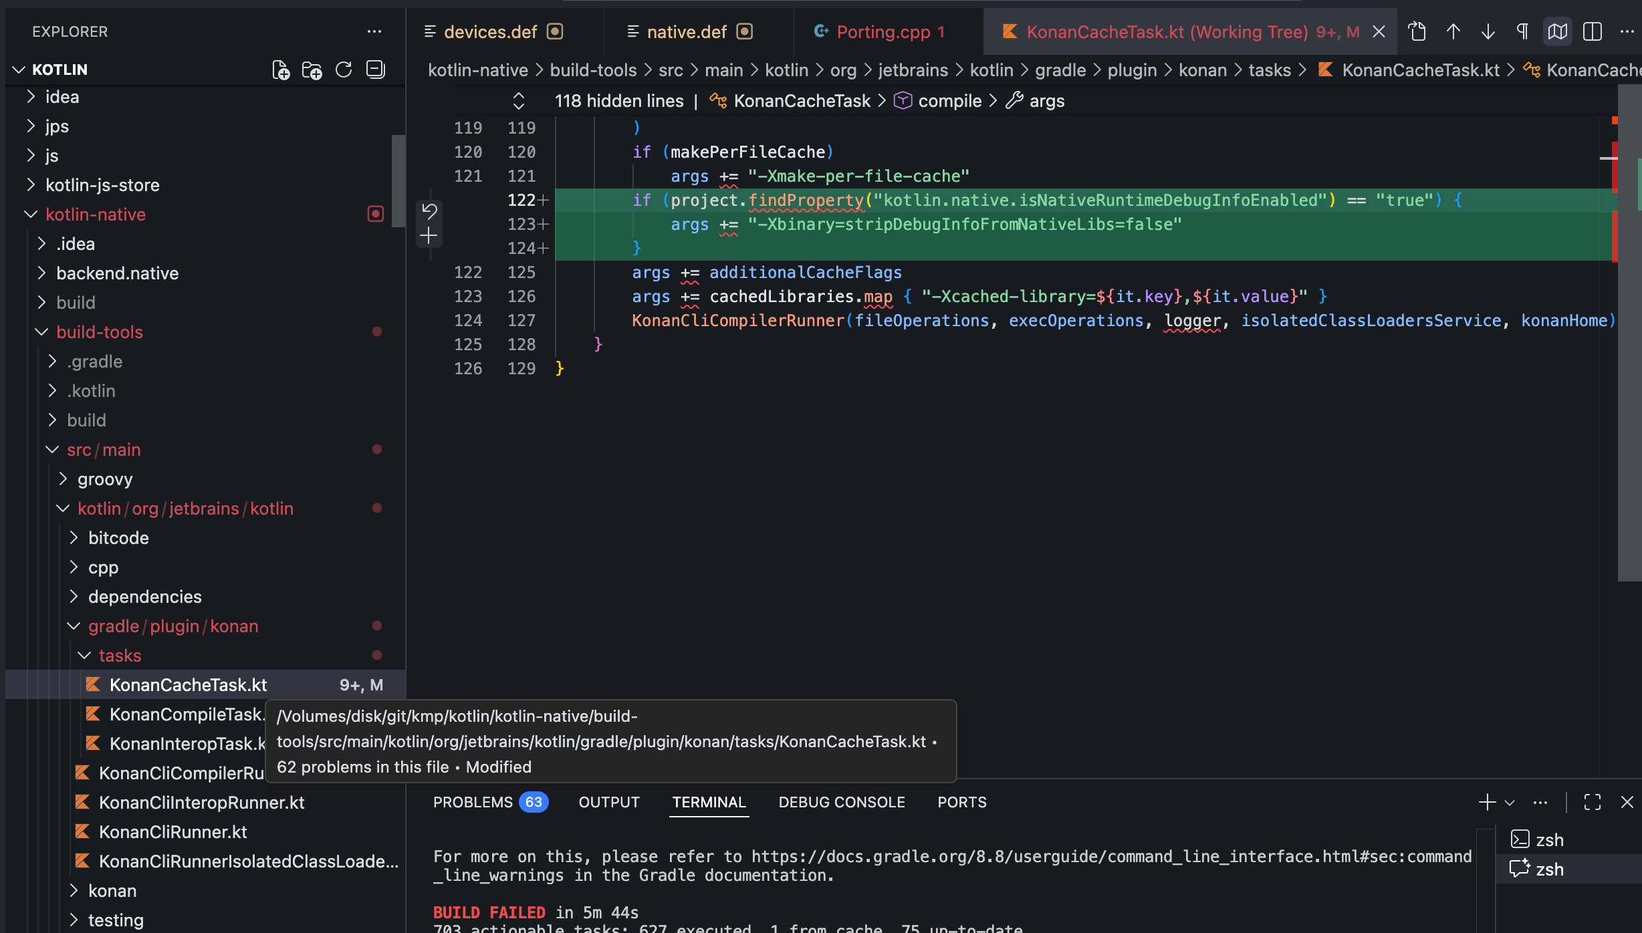This screenshot has width=1642, height=933.
Task: Open KonanCliRunner.kt in the file tree
Action: 172,832
